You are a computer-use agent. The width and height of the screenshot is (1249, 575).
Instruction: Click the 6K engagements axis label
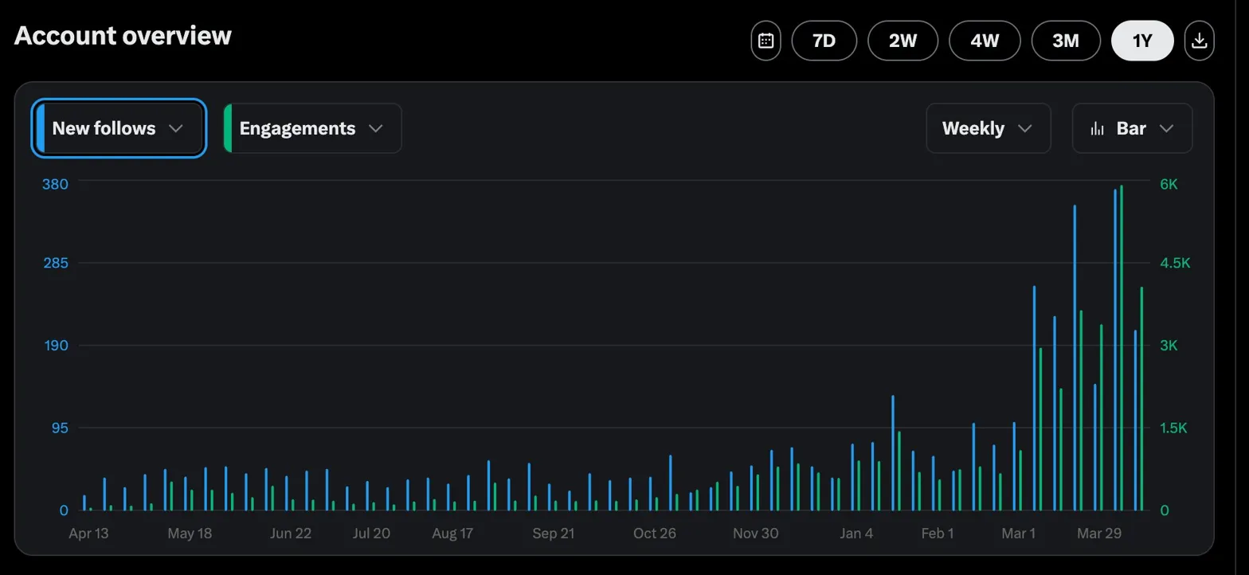(1169, 184)
